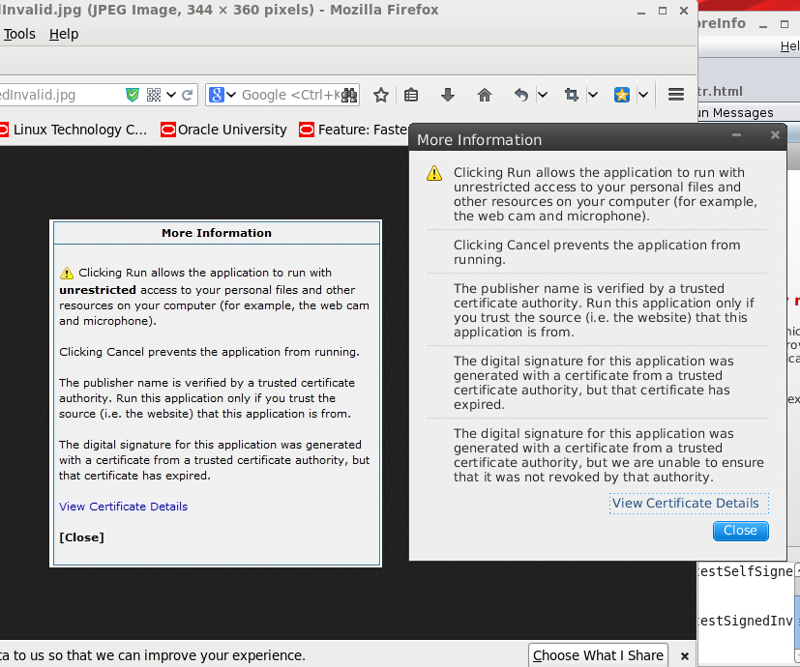Viewport: 800px width, 667px height.
Task: Open the Downloads arrow icon
Action: pos(447,95)
